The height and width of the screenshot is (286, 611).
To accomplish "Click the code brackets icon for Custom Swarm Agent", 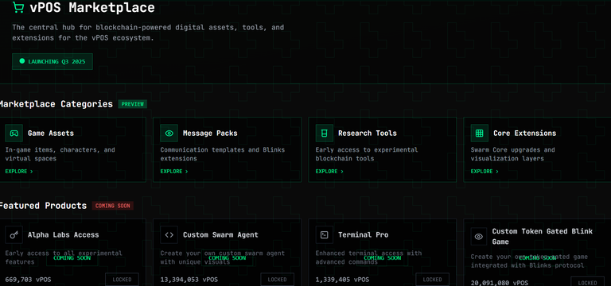I will point(169,234).
